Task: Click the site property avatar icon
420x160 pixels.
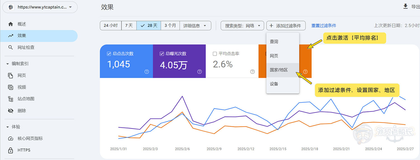Action: (11, 7)
